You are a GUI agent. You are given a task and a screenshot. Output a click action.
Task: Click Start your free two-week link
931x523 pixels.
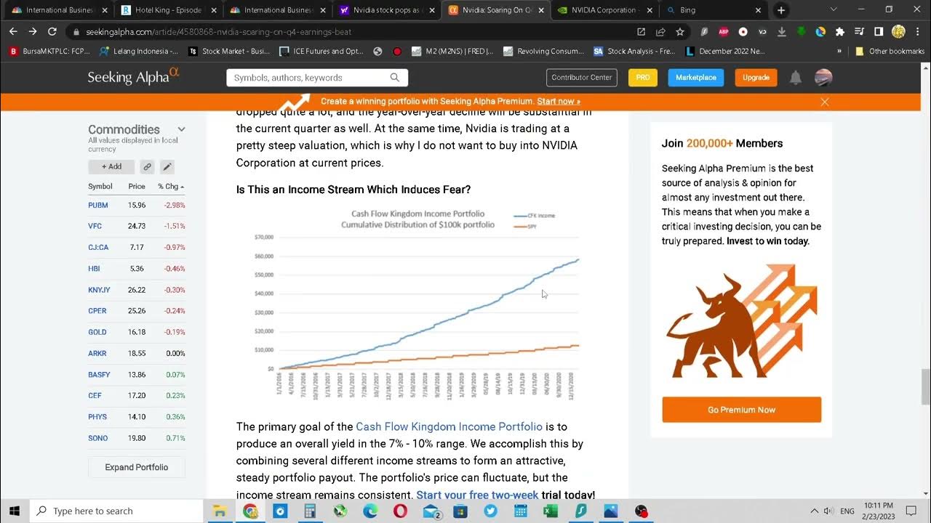coord(477,495)
